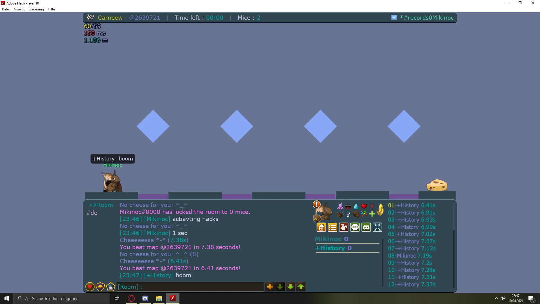Click the green up arrow chat button

click(301, 287)
